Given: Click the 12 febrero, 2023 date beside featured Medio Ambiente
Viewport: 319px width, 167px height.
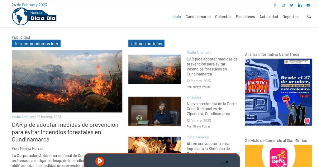Looking at the screenshot, I should pyautogui.click(x=49, y=117).
